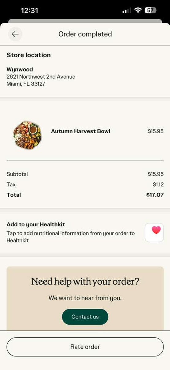Viewport: 170px width, 370px height.
Task: Tap the Tax amount $1.12
Action: click(158, 184)
